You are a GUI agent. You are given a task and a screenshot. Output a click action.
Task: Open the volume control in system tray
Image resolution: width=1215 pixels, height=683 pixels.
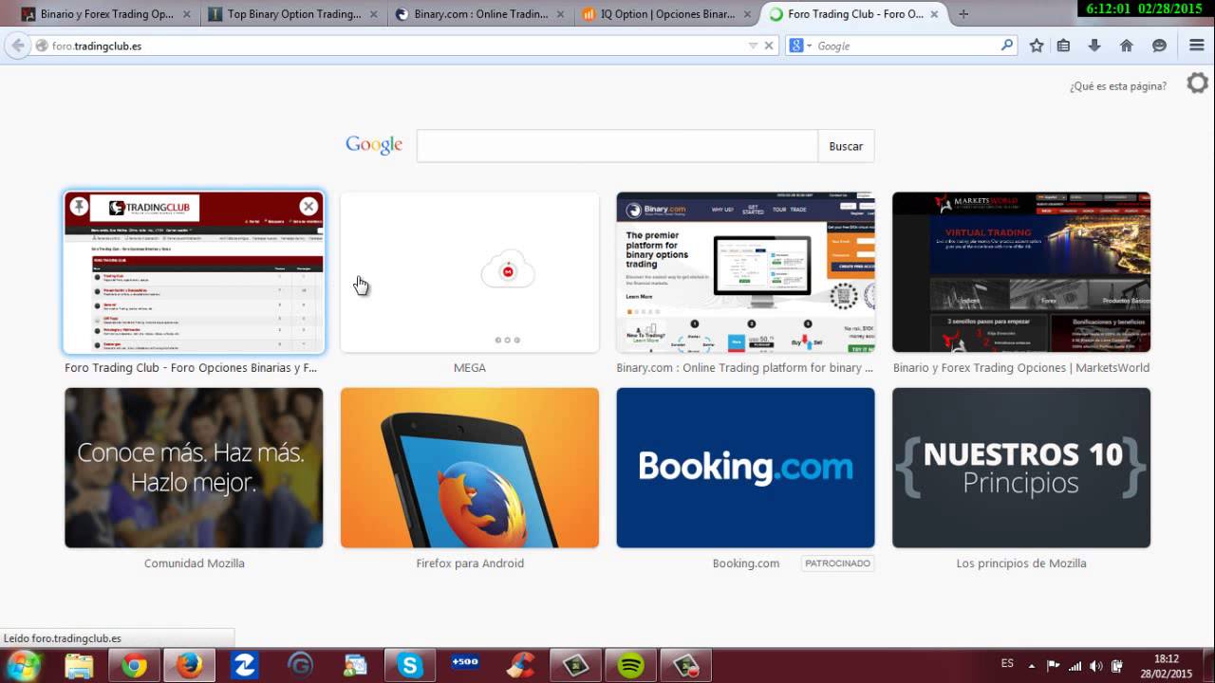(1096, 666)
